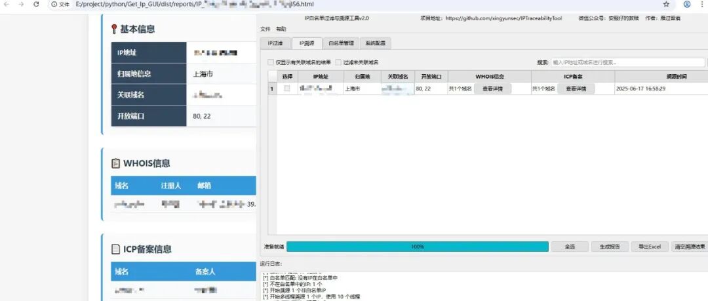Click the browser forward arrow

(21, 4)
